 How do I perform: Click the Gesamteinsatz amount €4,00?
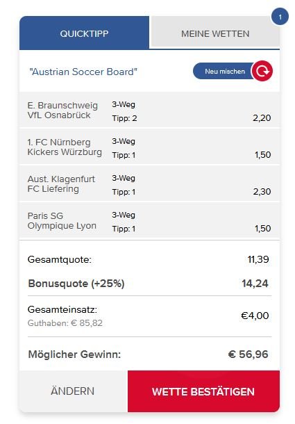[x=255, y=316]
